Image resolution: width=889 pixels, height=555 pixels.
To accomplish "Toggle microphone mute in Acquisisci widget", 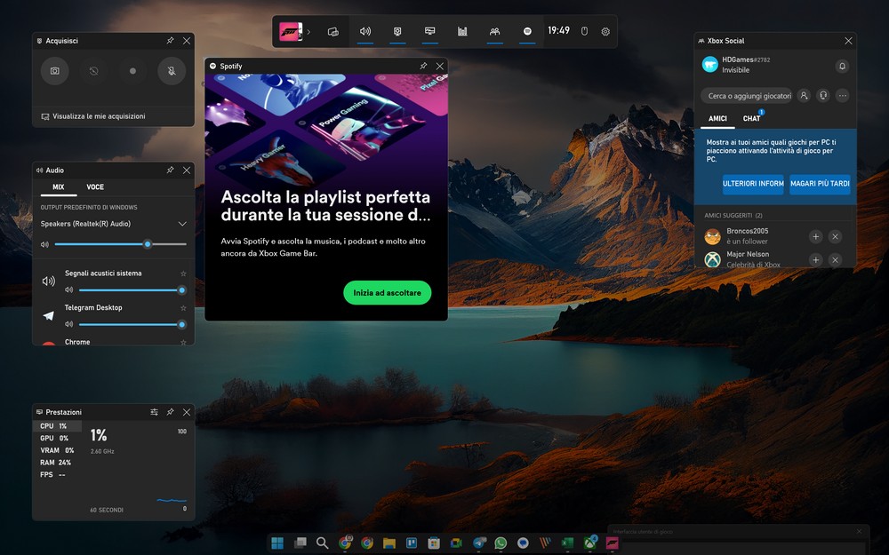I will pyautogui.click(x=172, y=70).
